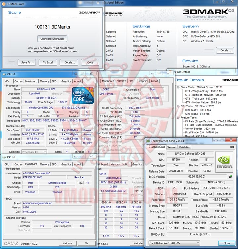This screenshot has width=238, height=249.
Task: Click the BIOS save chip icon in GPU-Z
Action: (230, 176)
